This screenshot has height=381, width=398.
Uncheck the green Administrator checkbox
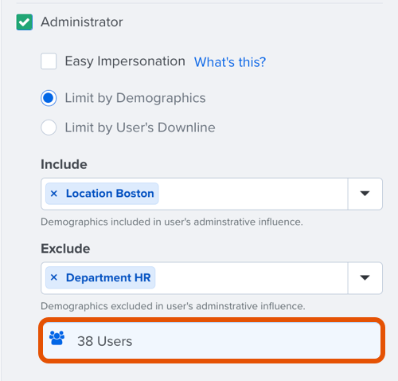pos(25,22)
